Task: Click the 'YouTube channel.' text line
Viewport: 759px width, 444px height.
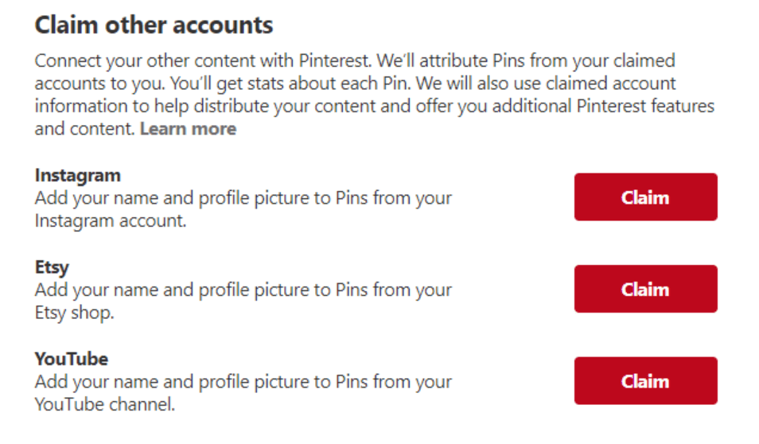Action: click(x=104, y=404)
